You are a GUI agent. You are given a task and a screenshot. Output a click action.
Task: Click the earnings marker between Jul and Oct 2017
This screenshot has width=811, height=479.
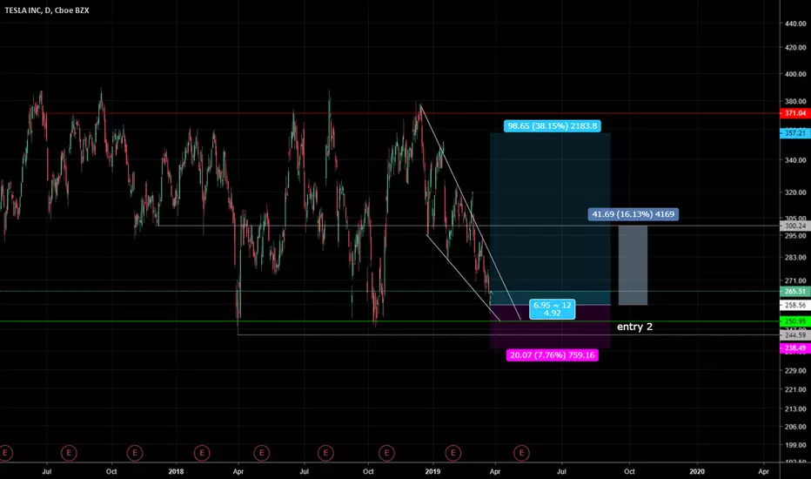[x=69, y=453]
